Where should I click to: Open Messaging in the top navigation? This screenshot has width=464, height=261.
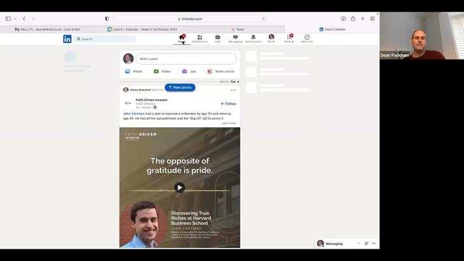pos(236,38)
